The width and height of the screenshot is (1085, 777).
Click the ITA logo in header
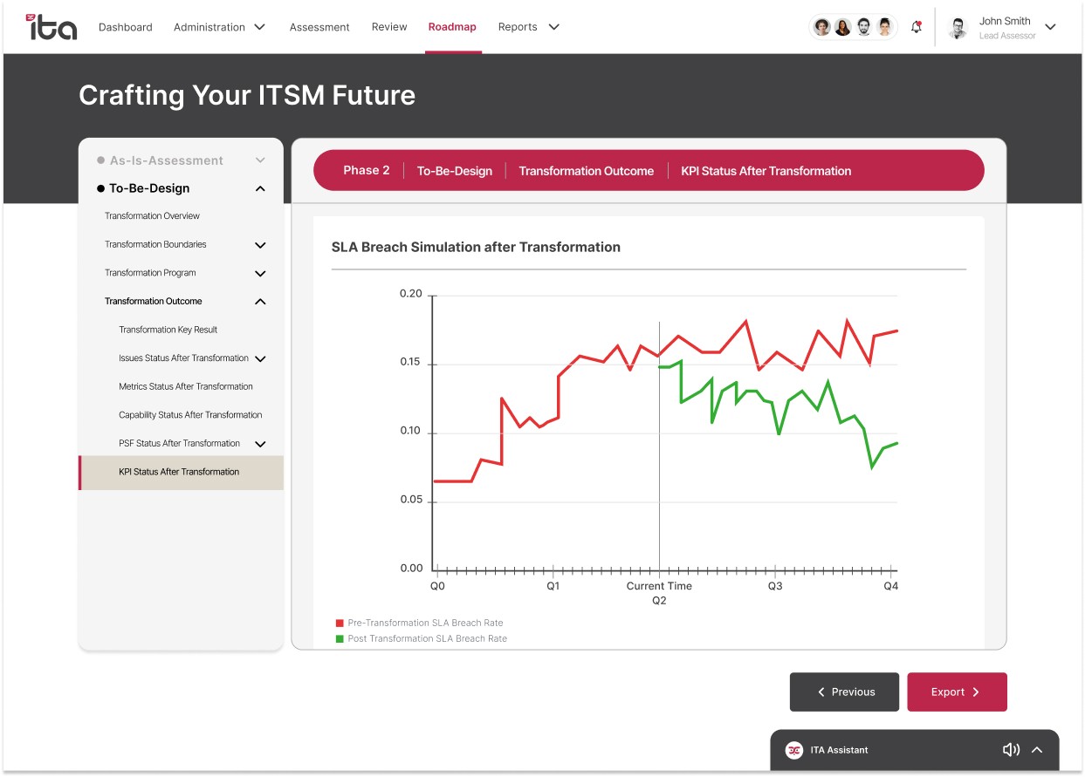pyautogui.click(x=52, y=27)
